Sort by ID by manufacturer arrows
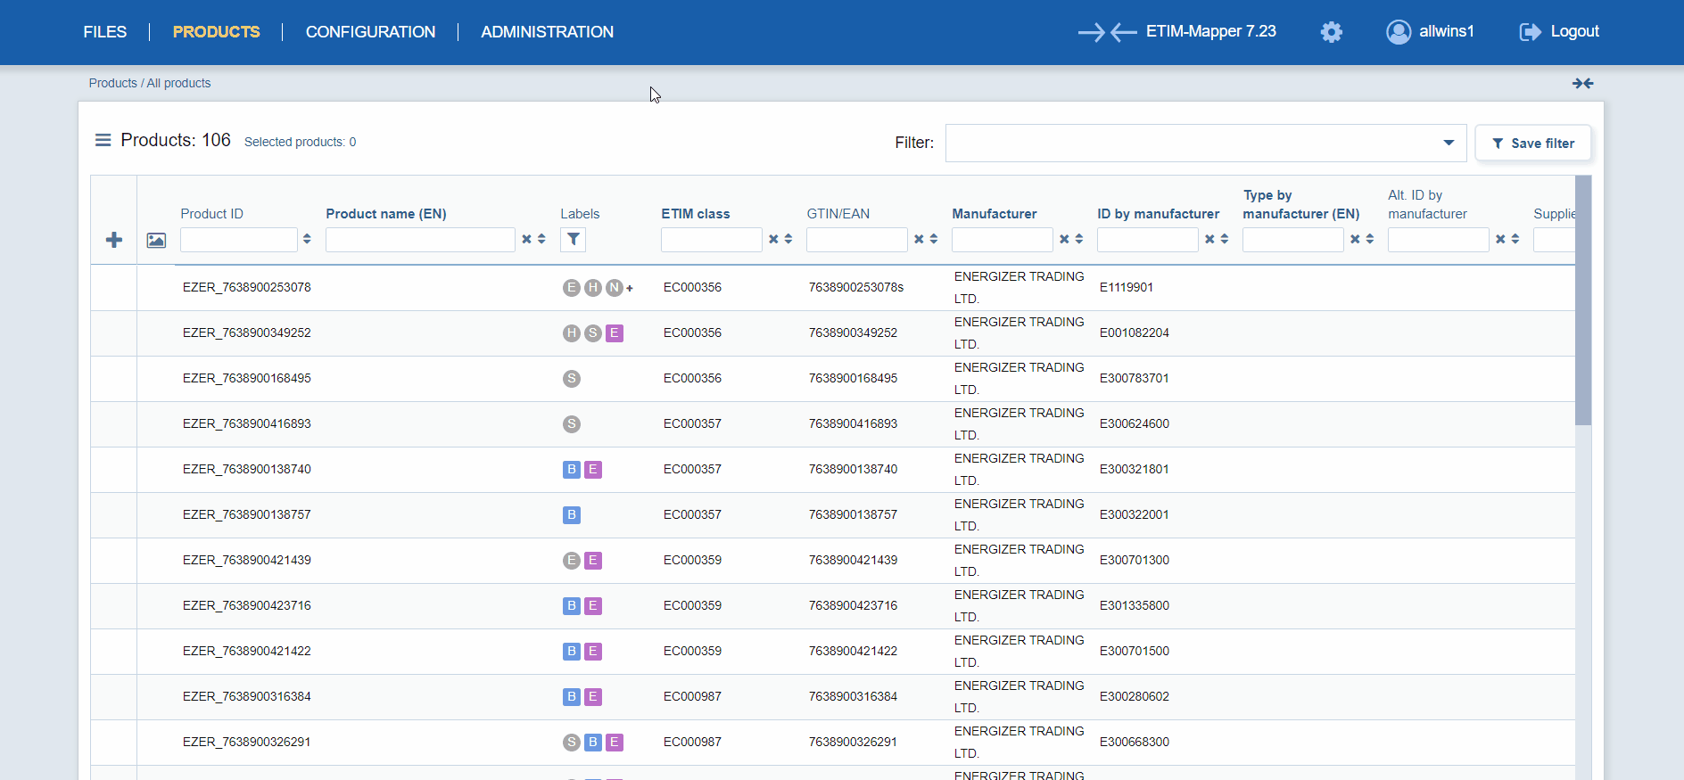 click(1225, 239)
